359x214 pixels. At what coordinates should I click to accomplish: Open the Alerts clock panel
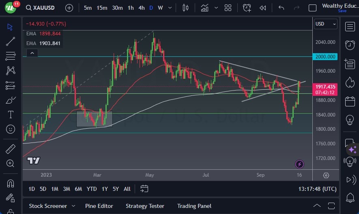click(x=350, y=45)
